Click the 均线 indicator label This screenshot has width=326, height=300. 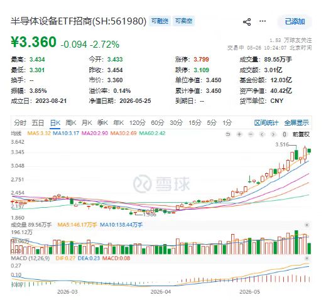pos(16,133)
